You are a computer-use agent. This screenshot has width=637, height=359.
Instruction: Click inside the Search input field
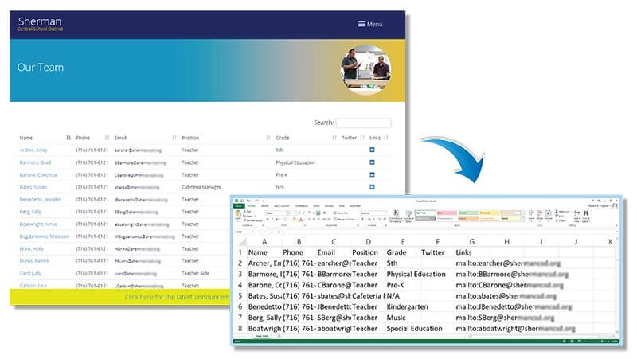pyautogui.click(x=363, y=123)
